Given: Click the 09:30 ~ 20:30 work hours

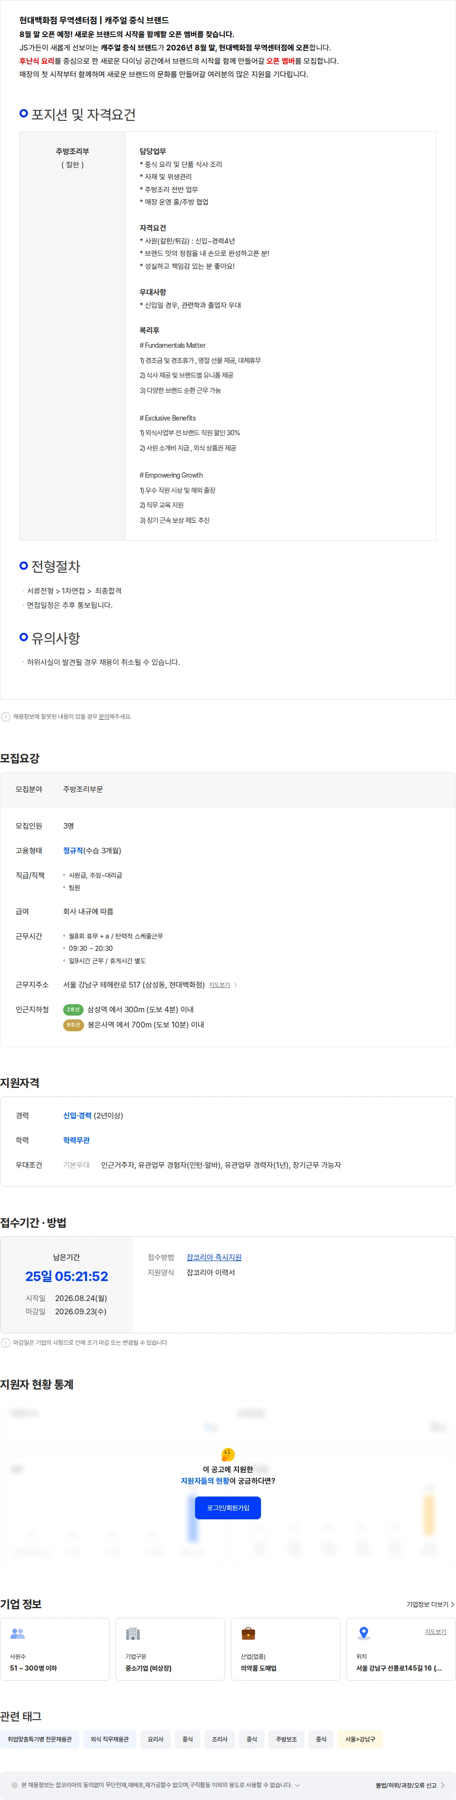Looking at the screenshot, I should point(91,948).
